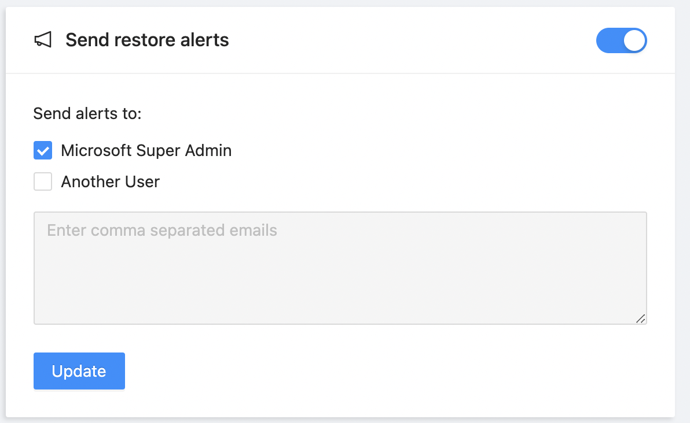Check the Another User checkbox
This screenshot has width=690, height=423.
[43, 182]
